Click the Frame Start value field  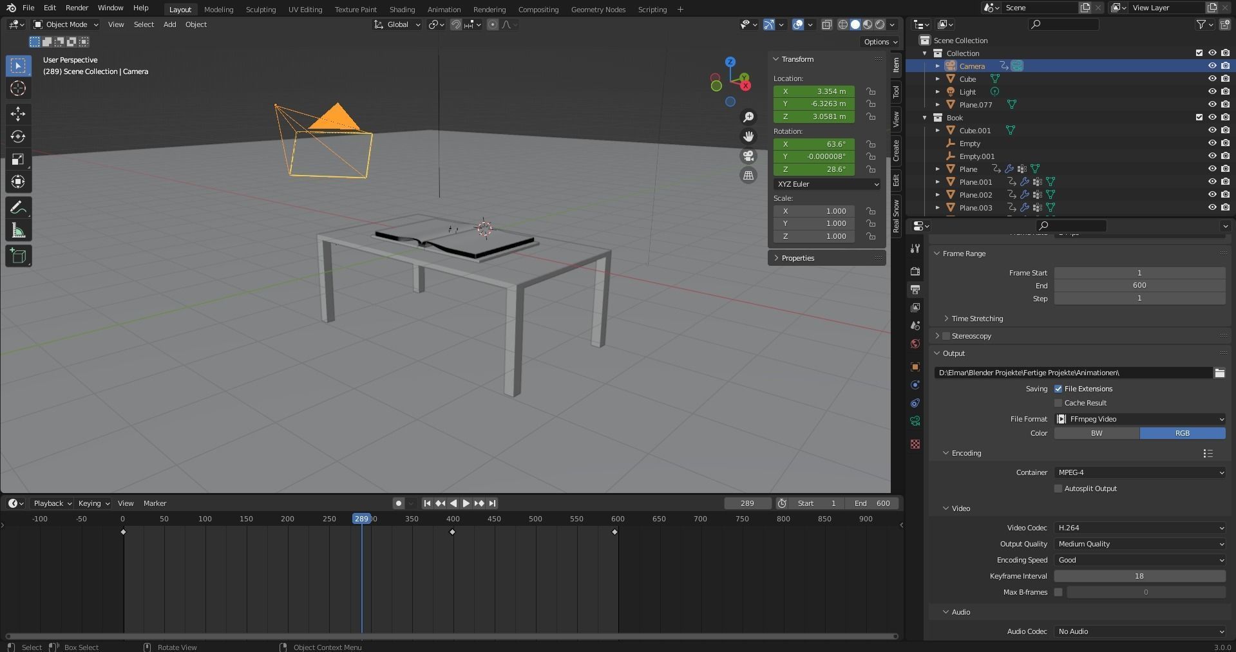1139,273
